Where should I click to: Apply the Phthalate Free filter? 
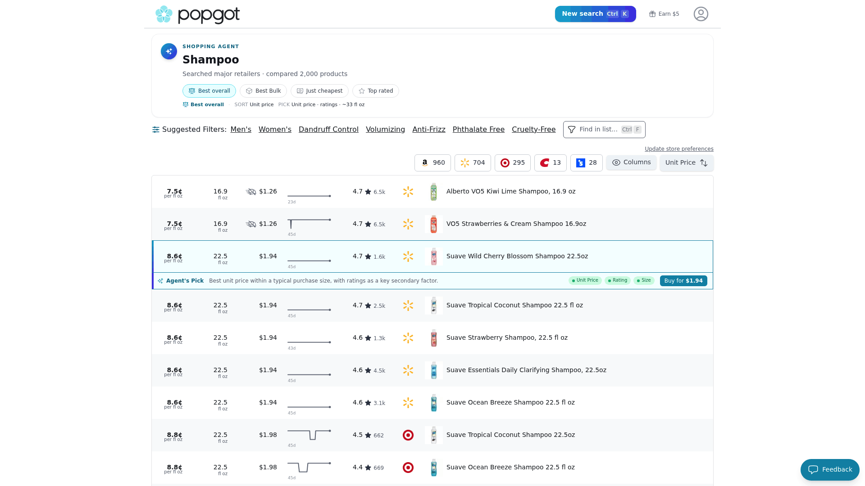[478, 130]
